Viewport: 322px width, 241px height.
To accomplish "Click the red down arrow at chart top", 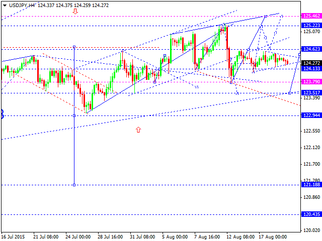I will (x=75, y=11).
